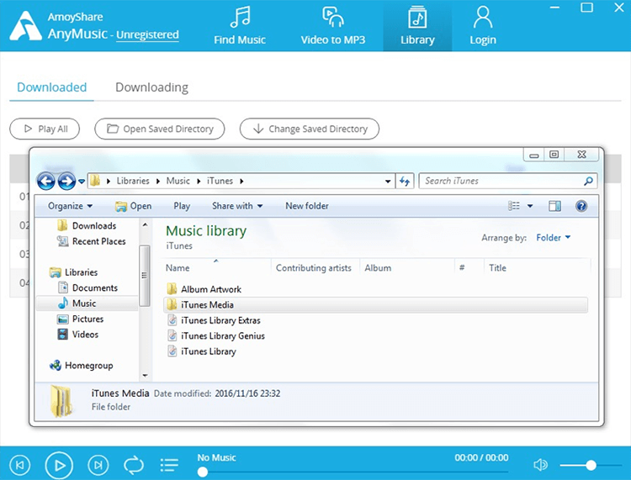Open the Find Music section
Viewport: 631px width, 480px height.
(x=240, y=26)
